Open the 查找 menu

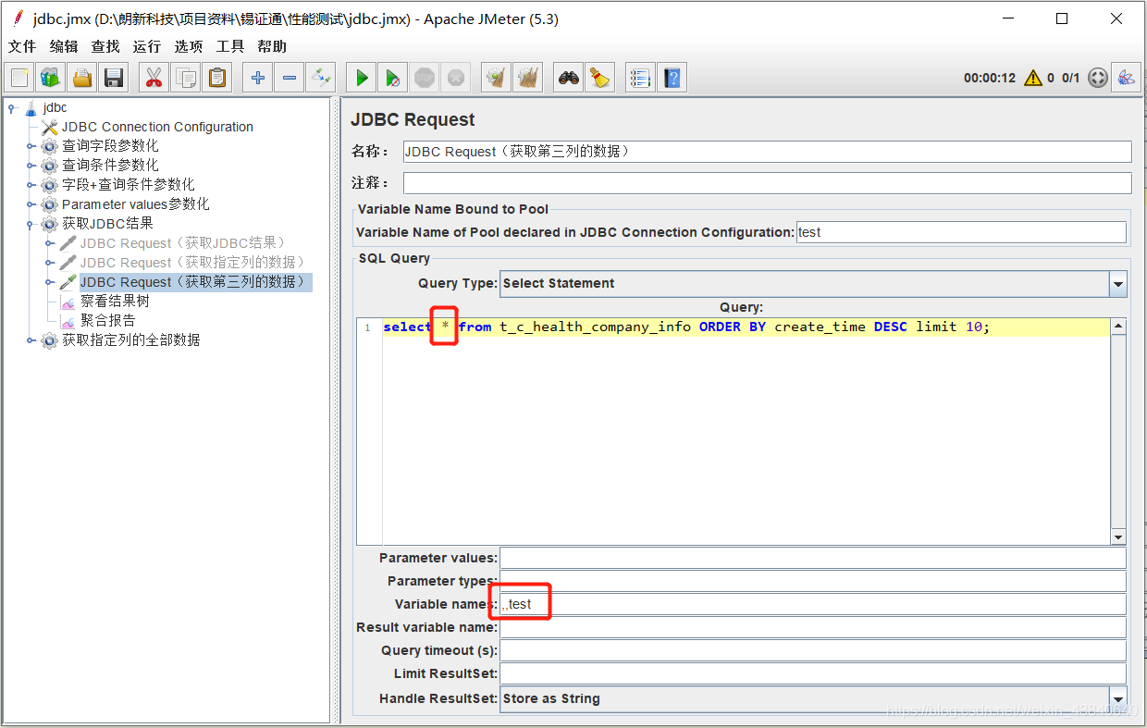coord(105,46)
